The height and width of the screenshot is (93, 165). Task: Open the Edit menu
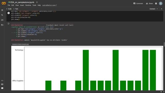(x=13, y=5)
